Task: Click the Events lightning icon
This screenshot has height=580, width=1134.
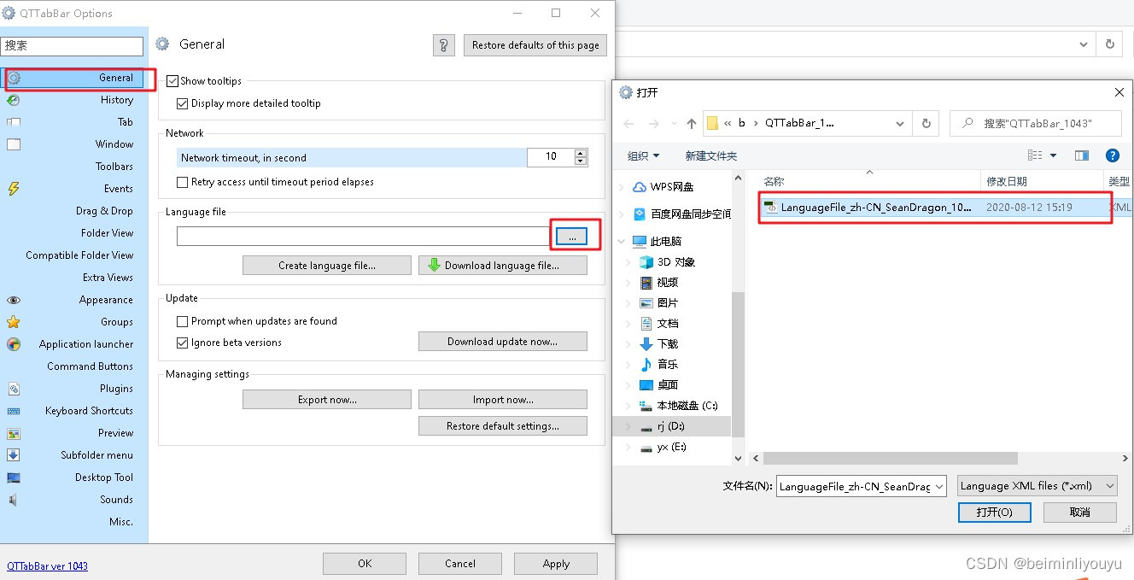Action: click(14, 189)
